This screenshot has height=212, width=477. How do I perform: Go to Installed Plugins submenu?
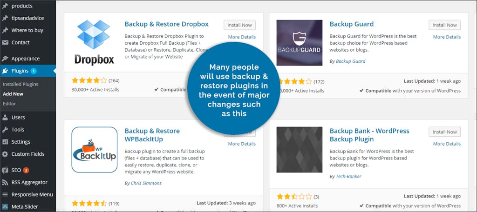coord(20,84)
